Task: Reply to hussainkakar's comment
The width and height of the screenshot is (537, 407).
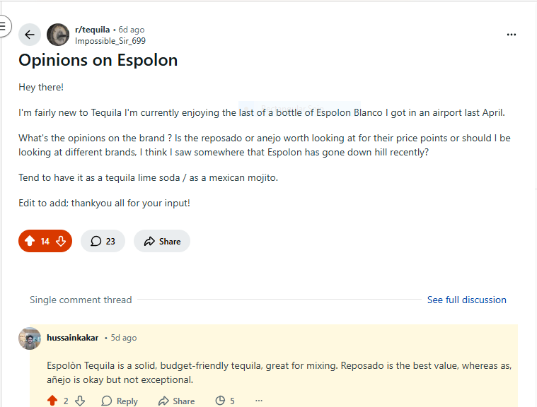Action: 120,401
